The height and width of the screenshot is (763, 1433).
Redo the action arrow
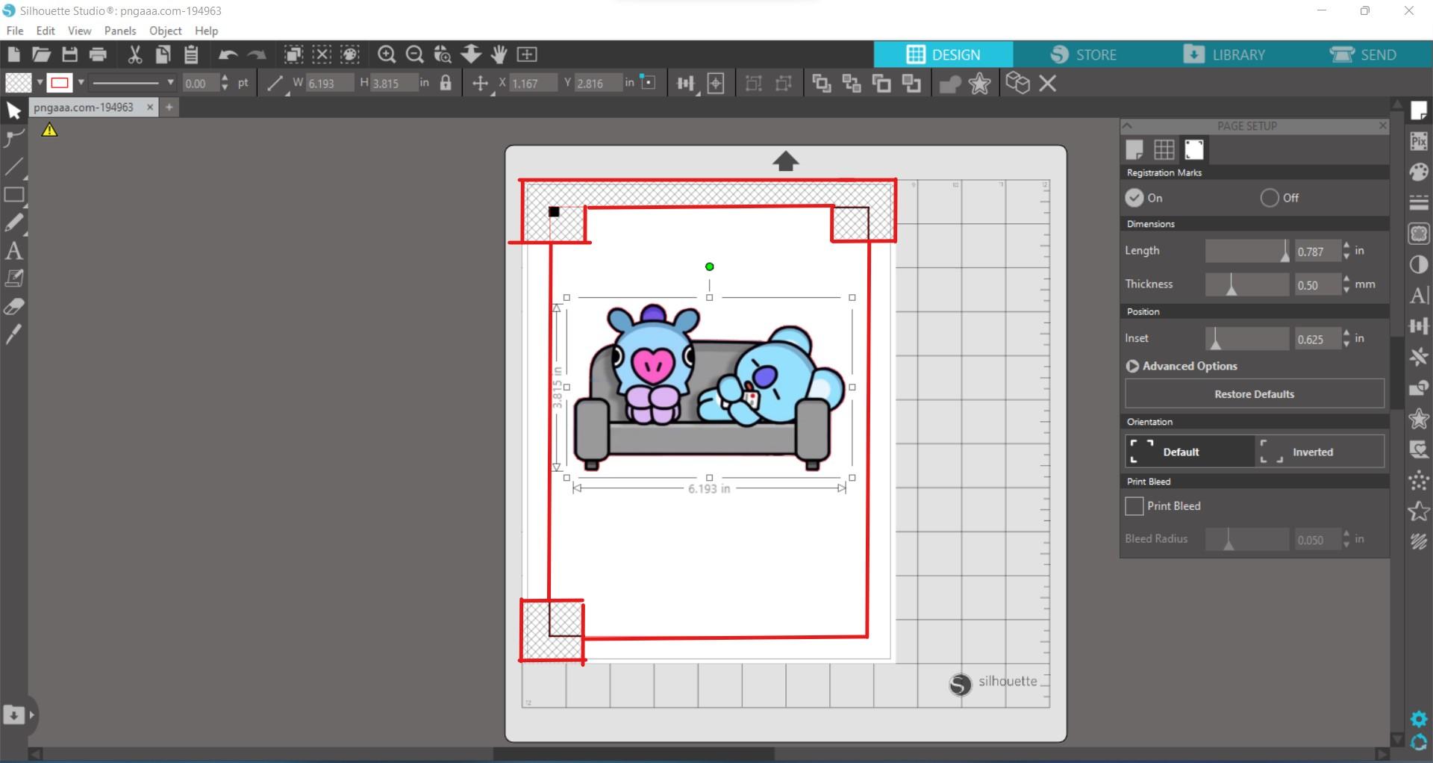(257, 54)
